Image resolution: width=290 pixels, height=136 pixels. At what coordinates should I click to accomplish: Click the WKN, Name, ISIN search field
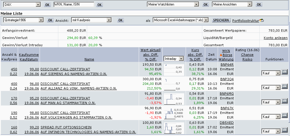pyautogui.click(x=74, y=5)
